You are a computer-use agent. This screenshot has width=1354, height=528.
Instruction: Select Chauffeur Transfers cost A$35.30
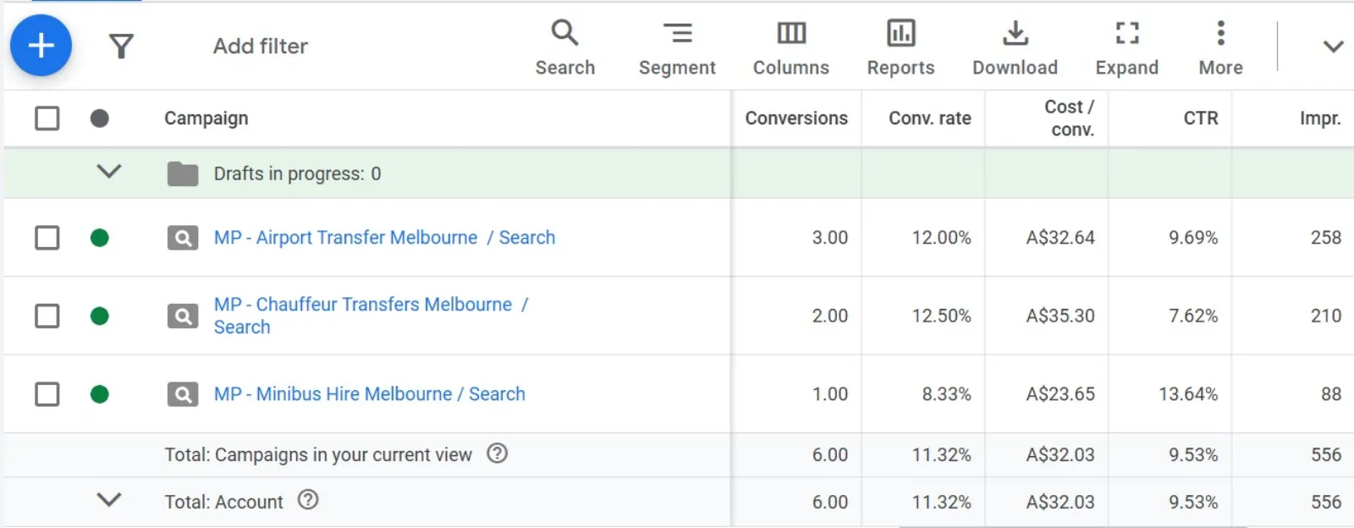pyautogui.click(x=1060, y=316)
